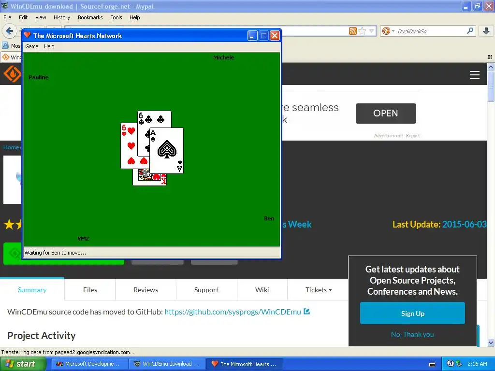Open the browser View menu
Image resolution: width=495 pixels, height=371 pixels.
point(41,17)
